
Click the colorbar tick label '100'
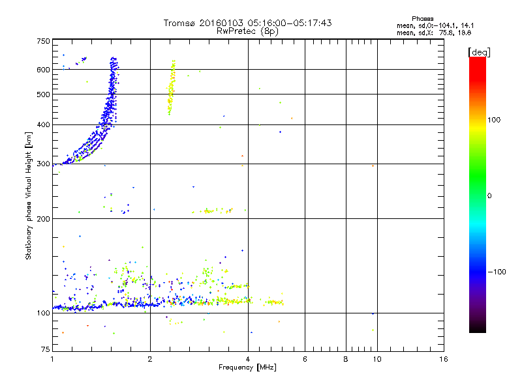click(x=494, y=120)
